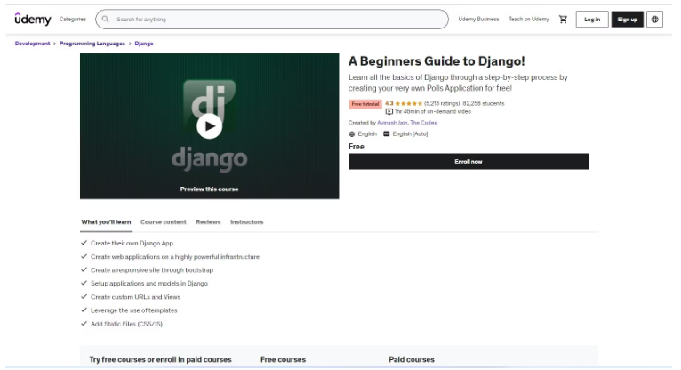The image size is (681, 370).
Task: Go to Django breadcrumb
Action: tap(144, 44)
